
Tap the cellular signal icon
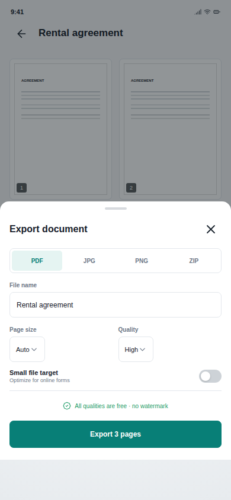point(198,12)
